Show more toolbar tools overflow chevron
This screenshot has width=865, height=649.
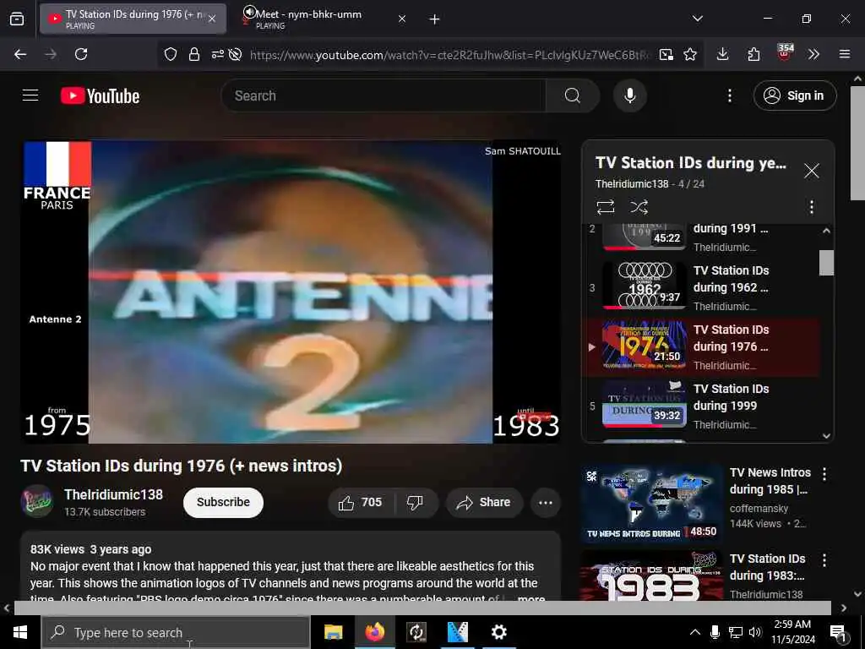click(813, 54)
